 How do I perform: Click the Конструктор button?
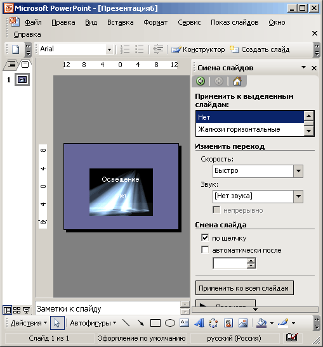click(x=198, y=49)
